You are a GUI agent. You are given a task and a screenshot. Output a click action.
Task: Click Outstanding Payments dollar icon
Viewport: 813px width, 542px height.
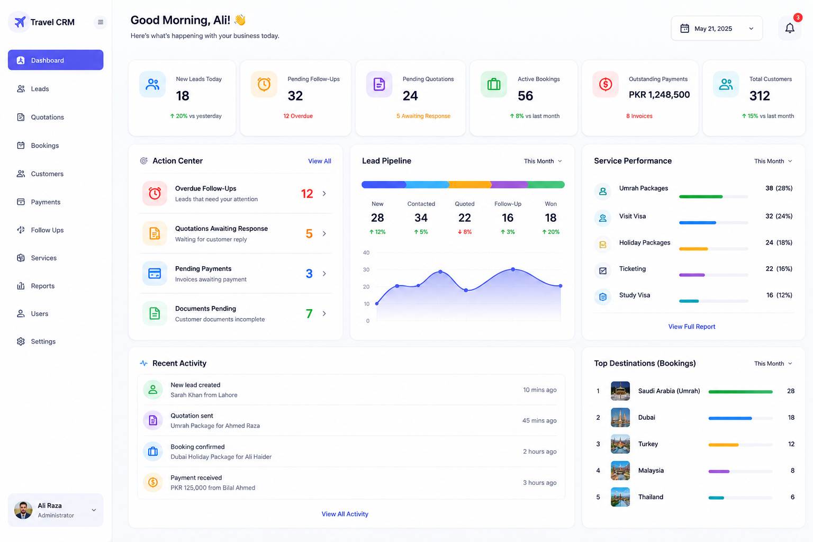[606, 84]
